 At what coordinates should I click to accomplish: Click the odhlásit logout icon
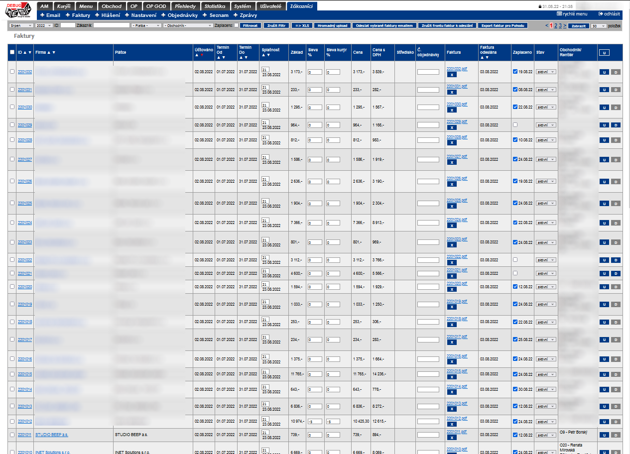point(601,14)
